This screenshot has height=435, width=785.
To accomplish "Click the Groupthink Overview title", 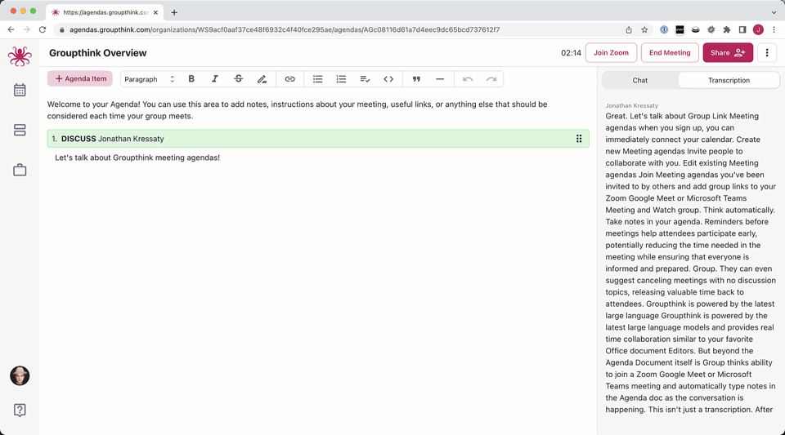I will click(97, 53).
